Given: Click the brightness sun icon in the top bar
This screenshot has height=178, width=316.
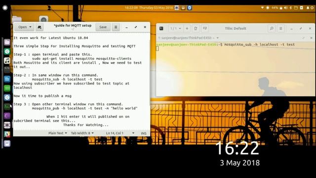Looking at the screenshot, I should point(268,8).
